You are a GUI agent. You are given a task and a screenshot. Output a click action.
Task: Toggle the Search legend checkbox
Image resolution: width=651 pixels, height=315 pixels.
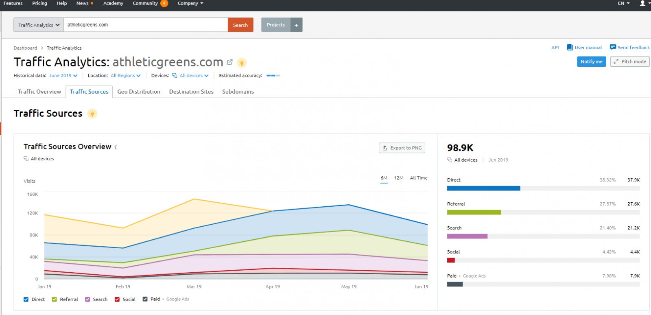(x=87, y=300)
